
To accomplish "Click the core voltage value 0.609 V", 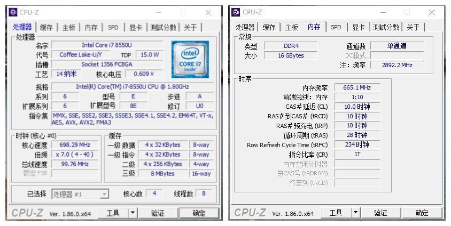I will pos(144,74).
